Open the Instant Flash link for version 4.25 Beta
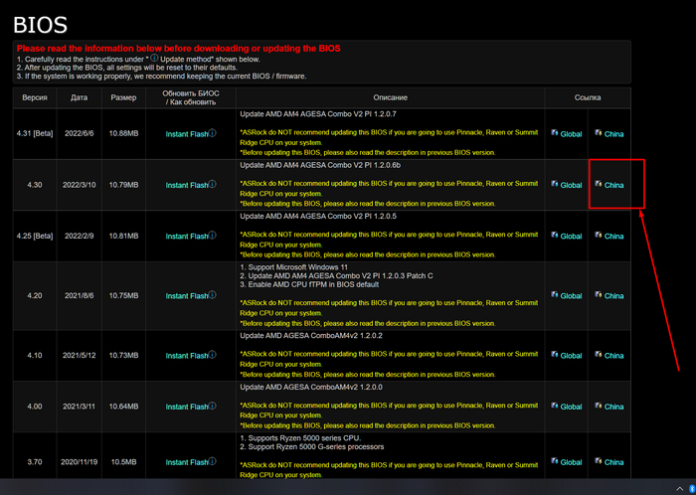 [x=187, y=237]
